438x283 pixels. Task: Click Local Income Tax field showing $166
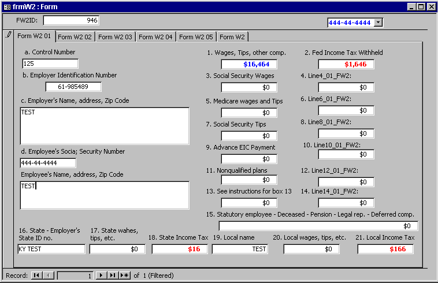coord(385,249)
